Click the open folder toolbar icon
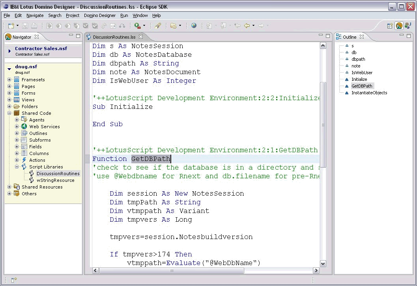 174,26
